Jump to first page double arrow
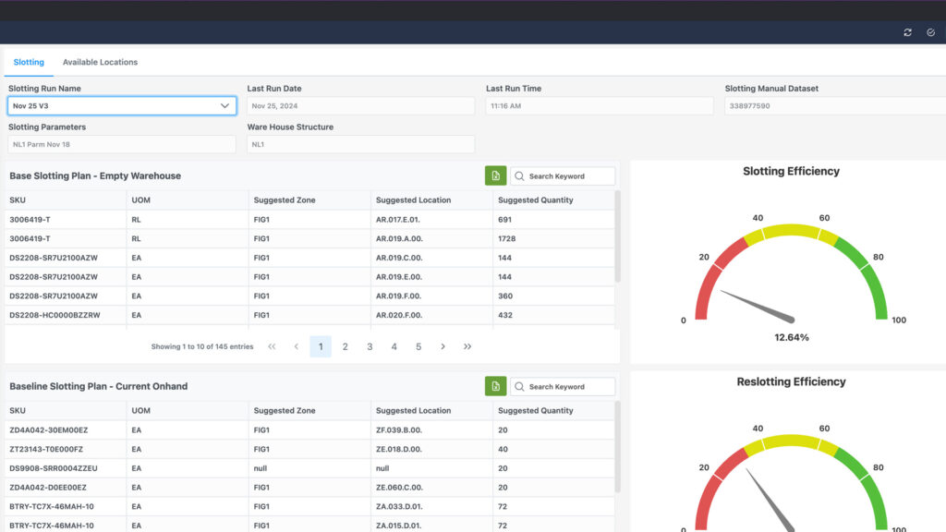This screenshot has width=946, height=532. 272,346
